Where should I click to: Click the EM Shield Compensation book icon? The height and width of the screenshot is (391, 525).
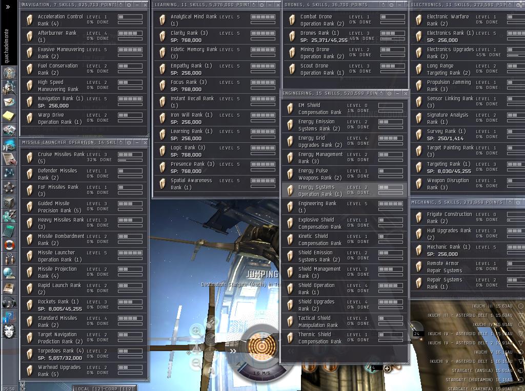click(x=290, y=108)
